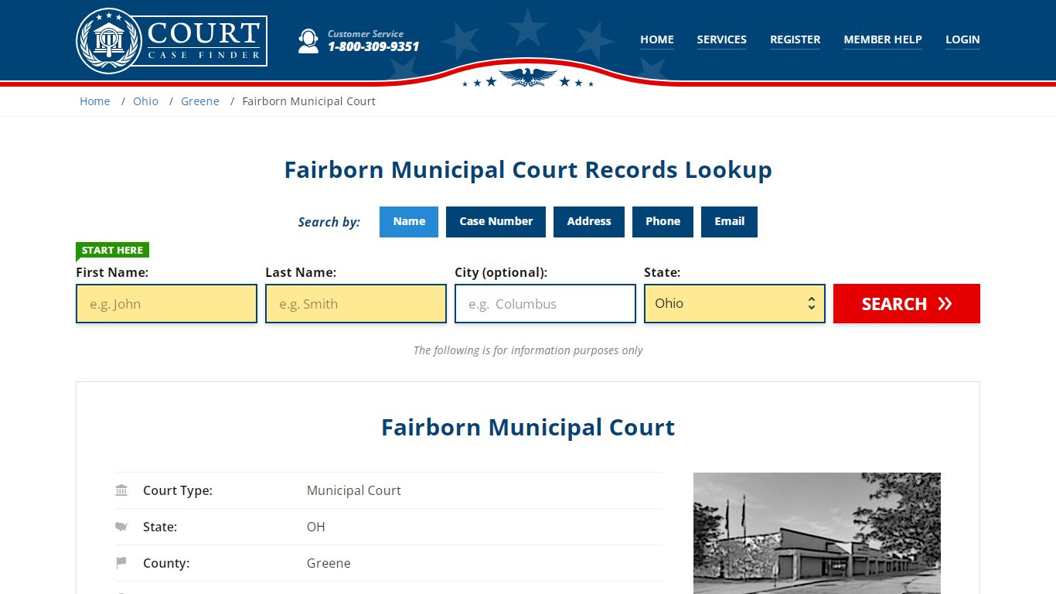Click the information purposes only disclaimer
This screenshot has height=594, width=1056.
528,350
